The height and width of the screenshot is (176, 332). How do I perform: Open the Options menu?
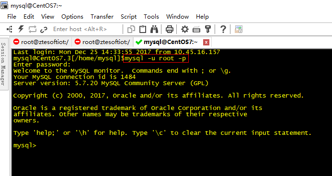(x=72, y=16)
